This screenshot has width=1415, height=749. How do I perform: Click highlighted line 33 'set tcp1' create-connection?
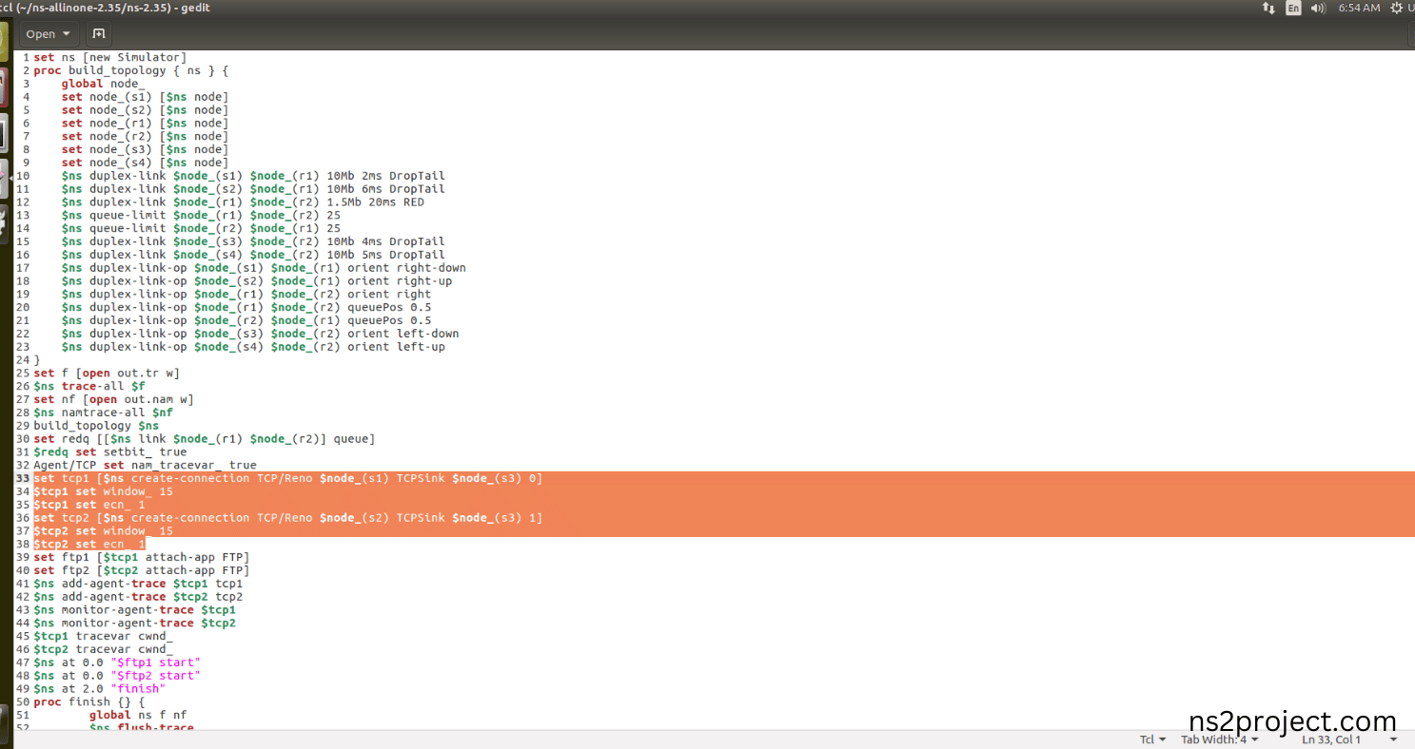(x=287, y=478)
